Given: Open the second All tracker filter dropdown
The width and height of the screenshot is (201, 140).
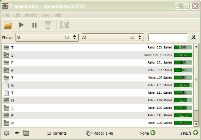Looking at the screenshot, I should click(x=112, y=37).
